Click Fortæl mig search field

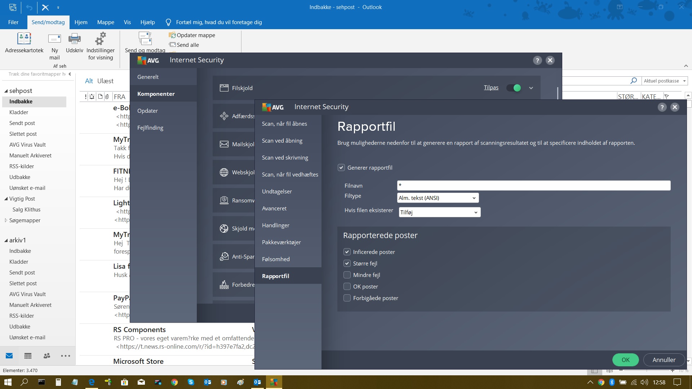pos(219,22)
